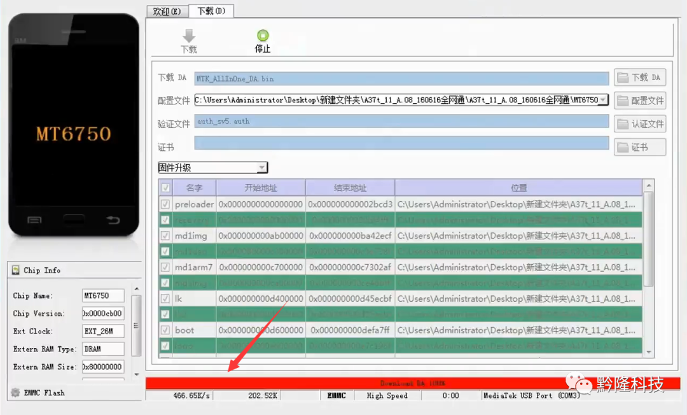Open the 固件升级 download mode dropdown
The width and height of the screenshot is (687, 415).
pos(261,167)
